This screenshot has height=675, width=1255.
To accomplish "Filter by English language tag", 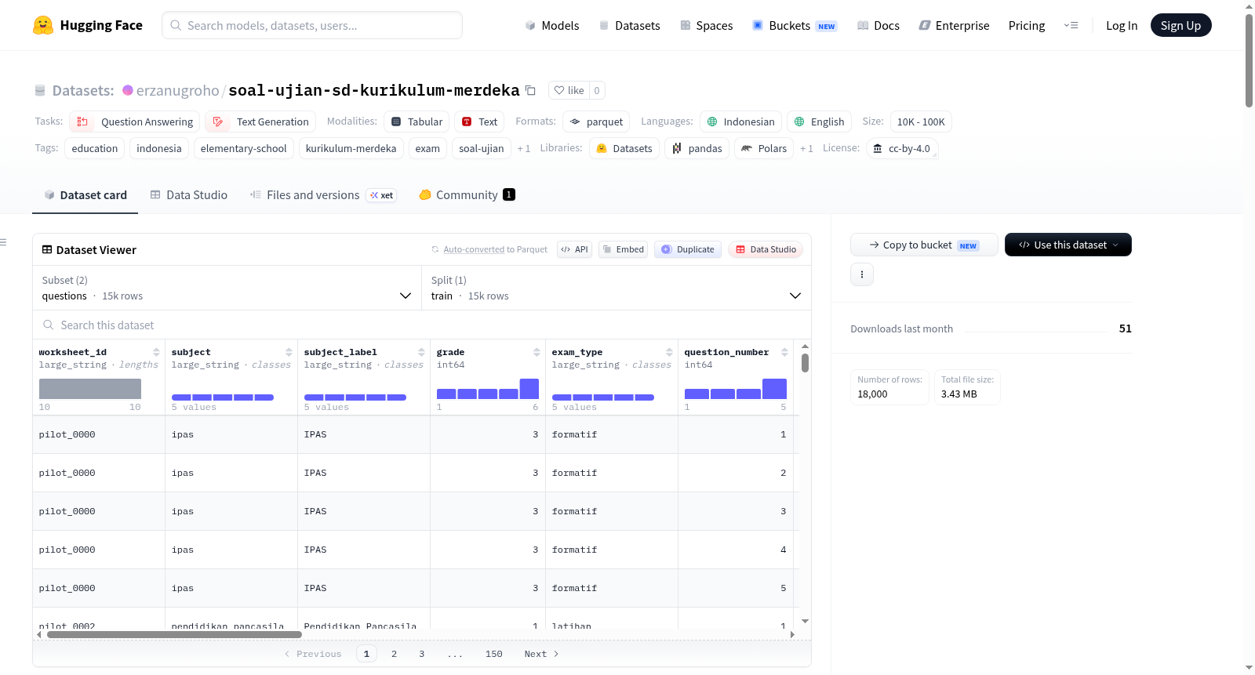I will click(x=819, y=122).
